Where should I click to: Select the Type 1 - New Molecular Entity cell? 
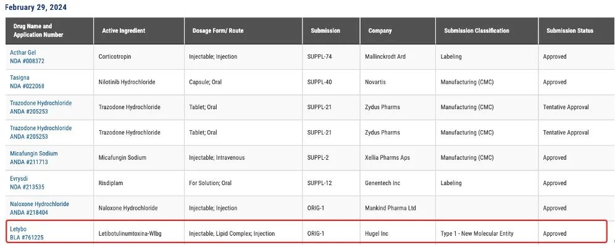487,233
